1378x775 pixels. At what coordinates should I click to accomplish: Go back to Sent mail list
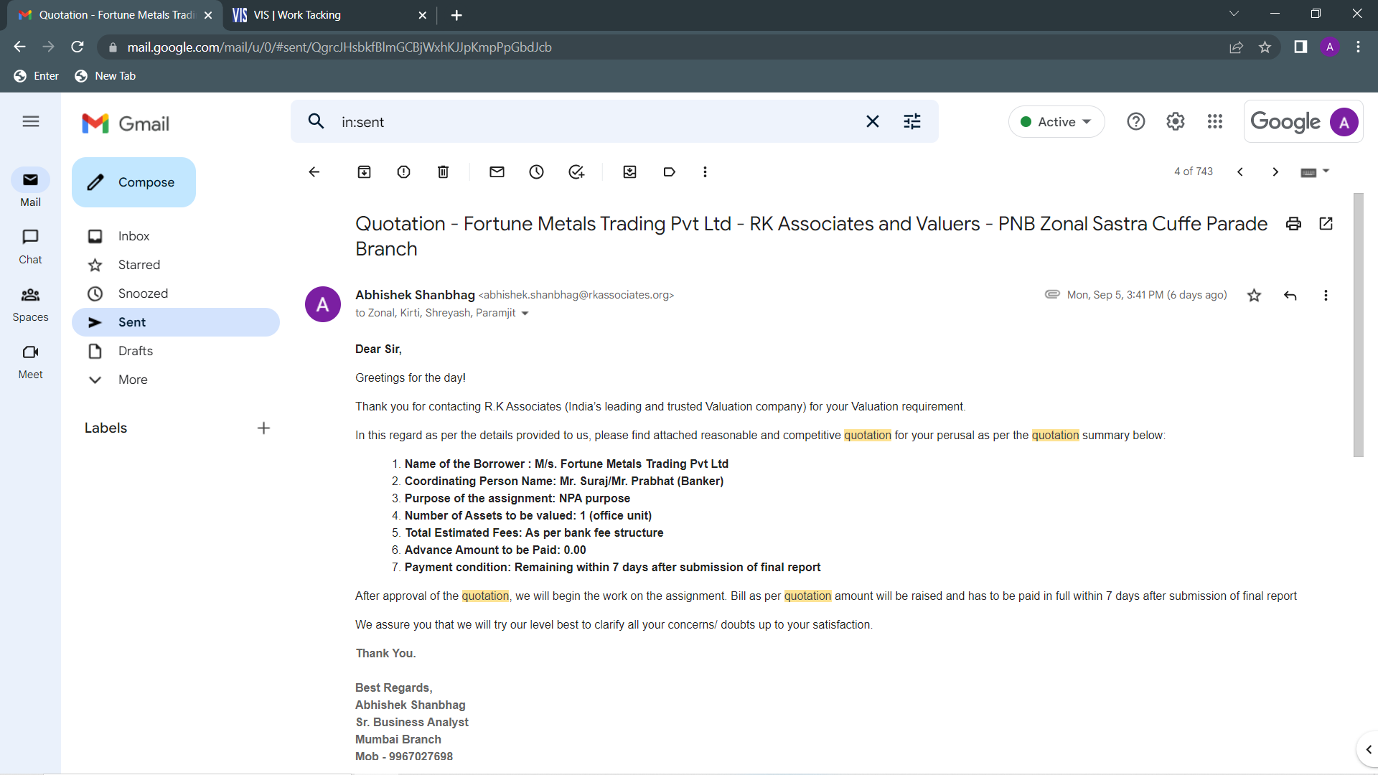314,172
